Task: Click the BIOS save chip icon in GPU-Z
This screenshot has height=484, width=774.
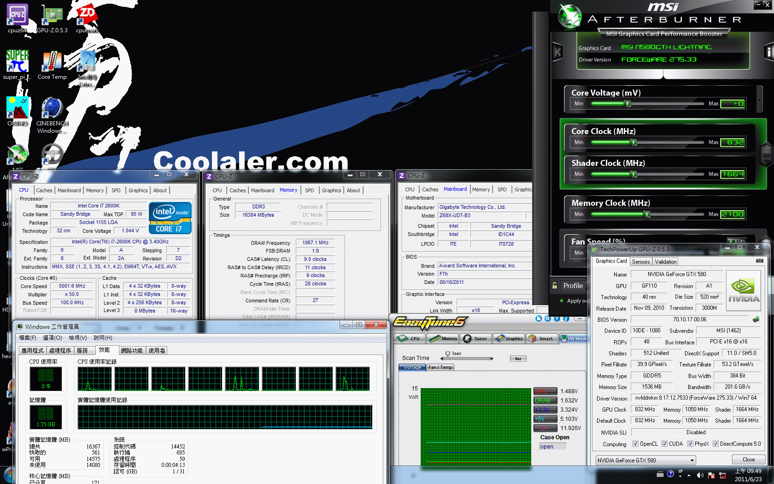Action: point(756,319)
